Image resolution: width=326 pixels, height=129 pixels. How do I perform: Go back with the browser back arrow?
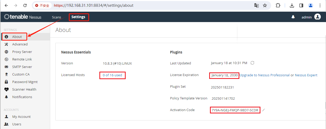click(x=6, y=5)
